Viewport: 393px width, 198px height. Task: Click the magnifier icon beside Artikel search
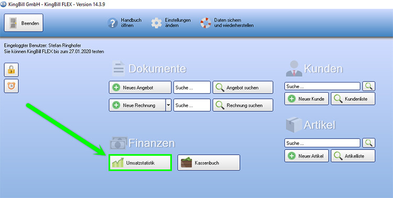pyautogui.click(x=369, y=143)
